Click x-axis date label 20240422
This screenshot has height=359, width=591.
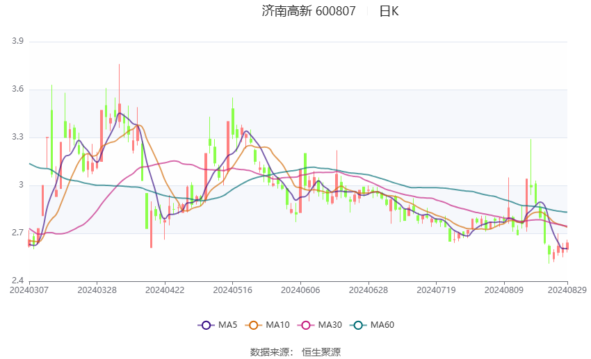click(x=165, y=290)
